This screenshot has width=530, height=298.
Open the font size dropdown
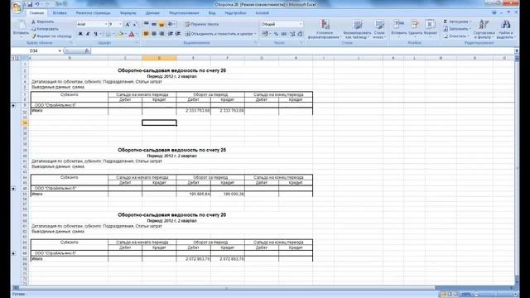(x=120, y=24)
